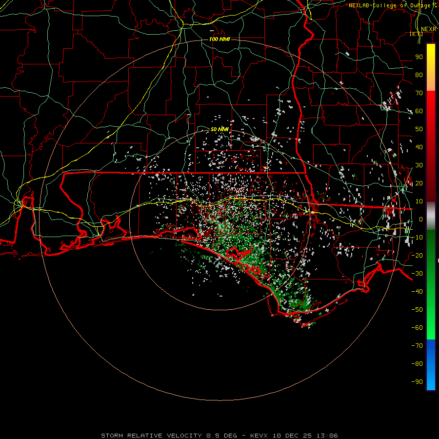Click the positive 40 scale value
This screenshot has width=439, height=439.
tap(419, 147)
